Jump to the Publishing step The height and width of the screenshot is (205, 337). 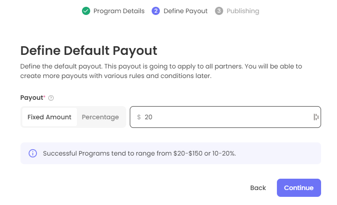pyautogui.click(x=243, y=11)
